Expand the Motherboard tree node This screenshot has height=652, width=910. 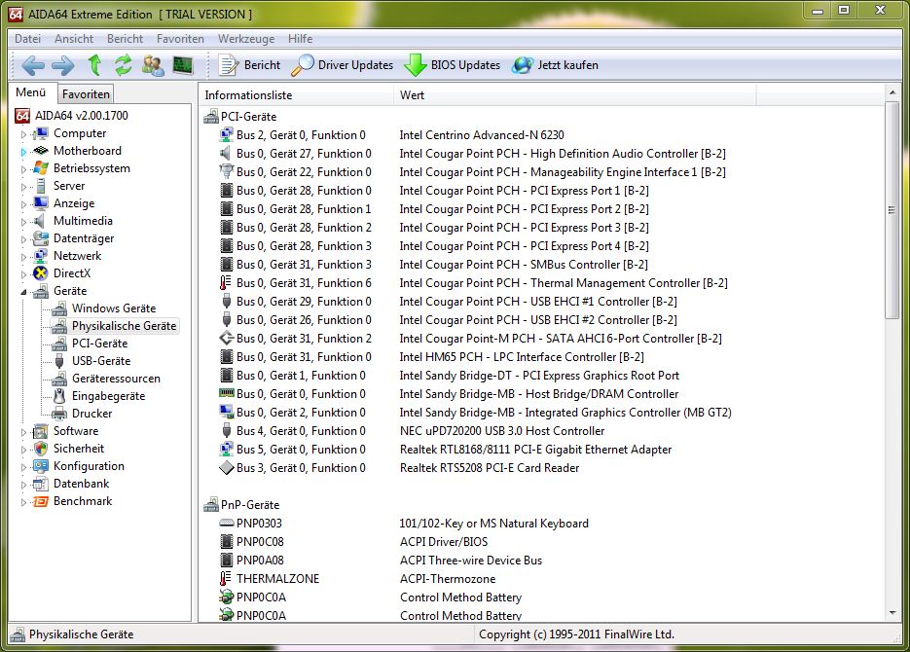click(23, 152)
